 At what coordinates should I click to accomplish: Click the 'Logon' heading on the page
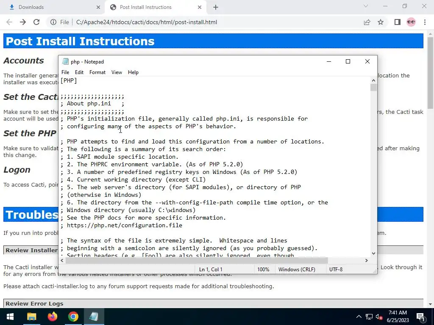[x=17, y=170]
